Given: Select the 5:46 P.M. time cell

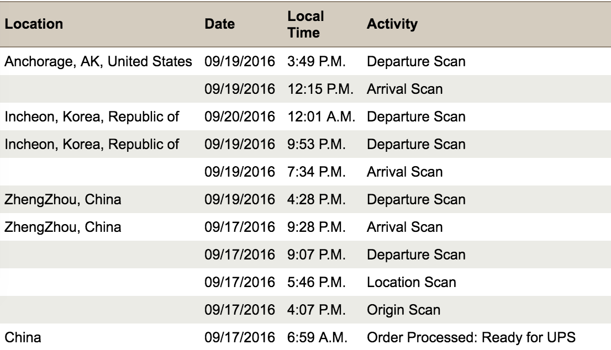Looking at the screenshot, I should [317, 282].
